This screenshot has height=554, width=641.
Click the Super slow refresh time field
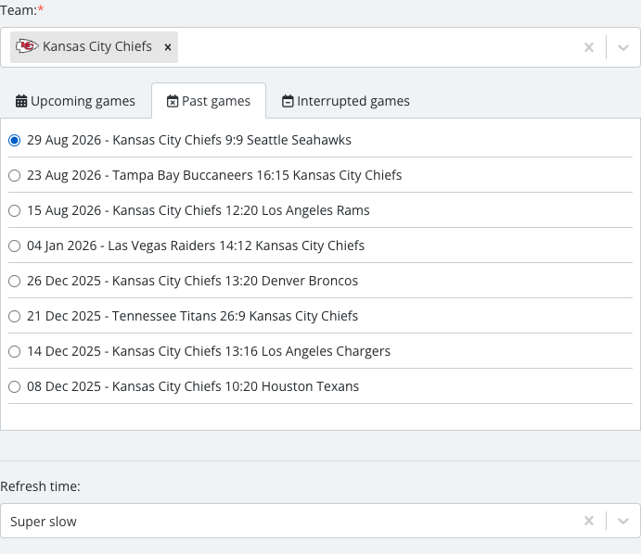point(320,521)
